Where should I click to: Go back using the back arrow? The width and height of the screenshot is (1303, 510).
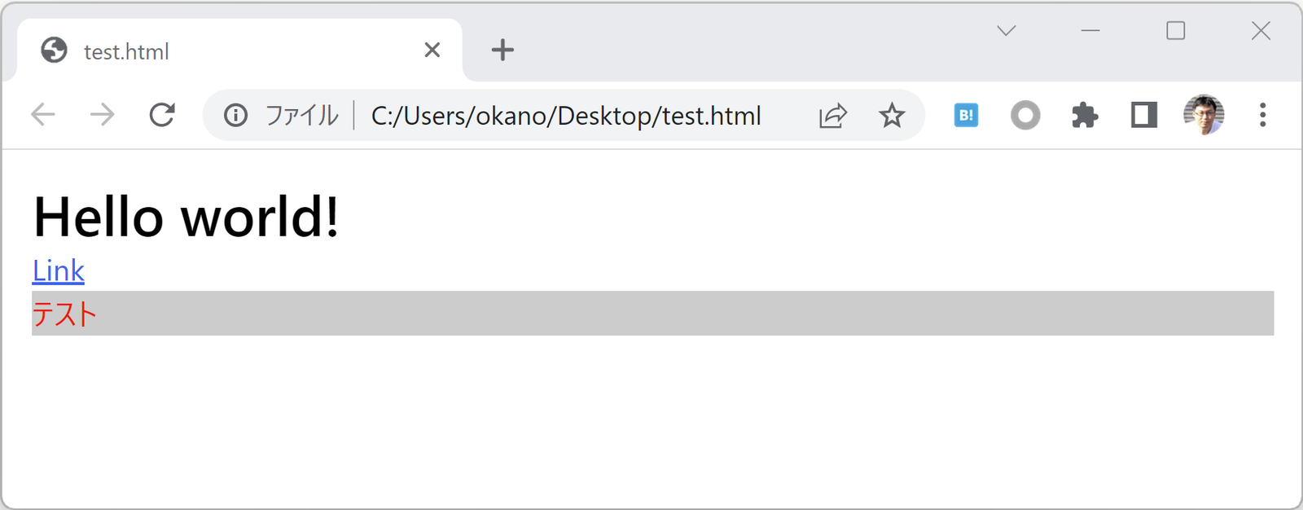[x=43, y=115]
